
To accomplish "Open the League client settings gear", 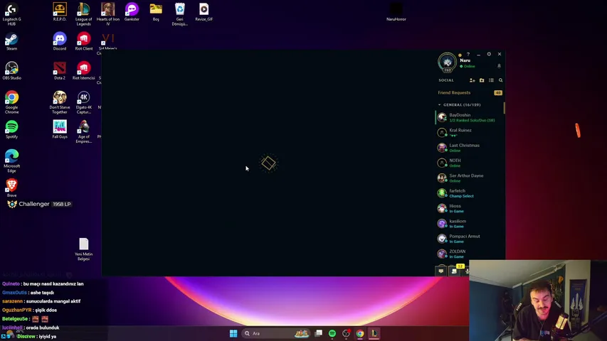I will click(x=489, y=54).
